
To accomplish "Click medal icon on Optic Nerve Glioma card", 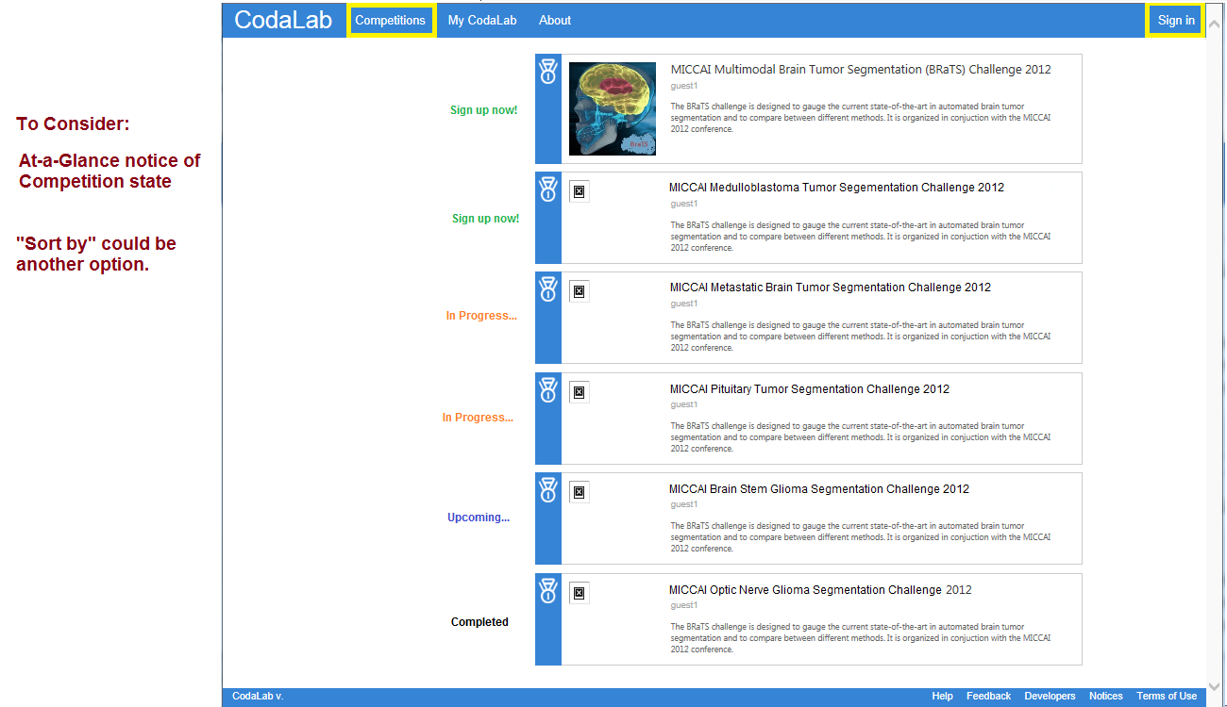I will (x=548, y=591).
